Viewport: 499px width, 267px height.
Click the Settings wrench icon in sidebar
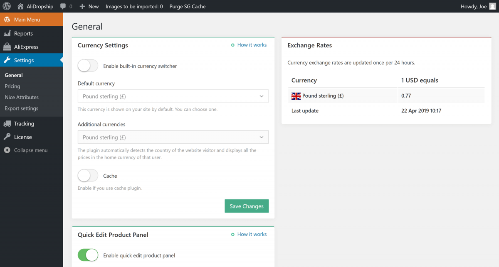pos(8,60)
